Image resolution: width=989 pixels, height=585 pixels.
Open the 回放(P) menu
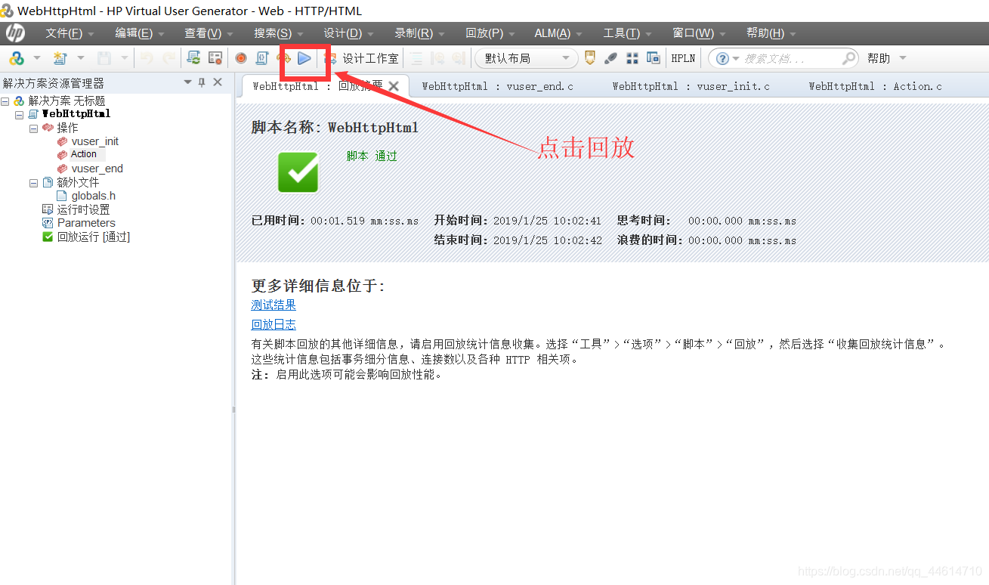tap(490, 33)
